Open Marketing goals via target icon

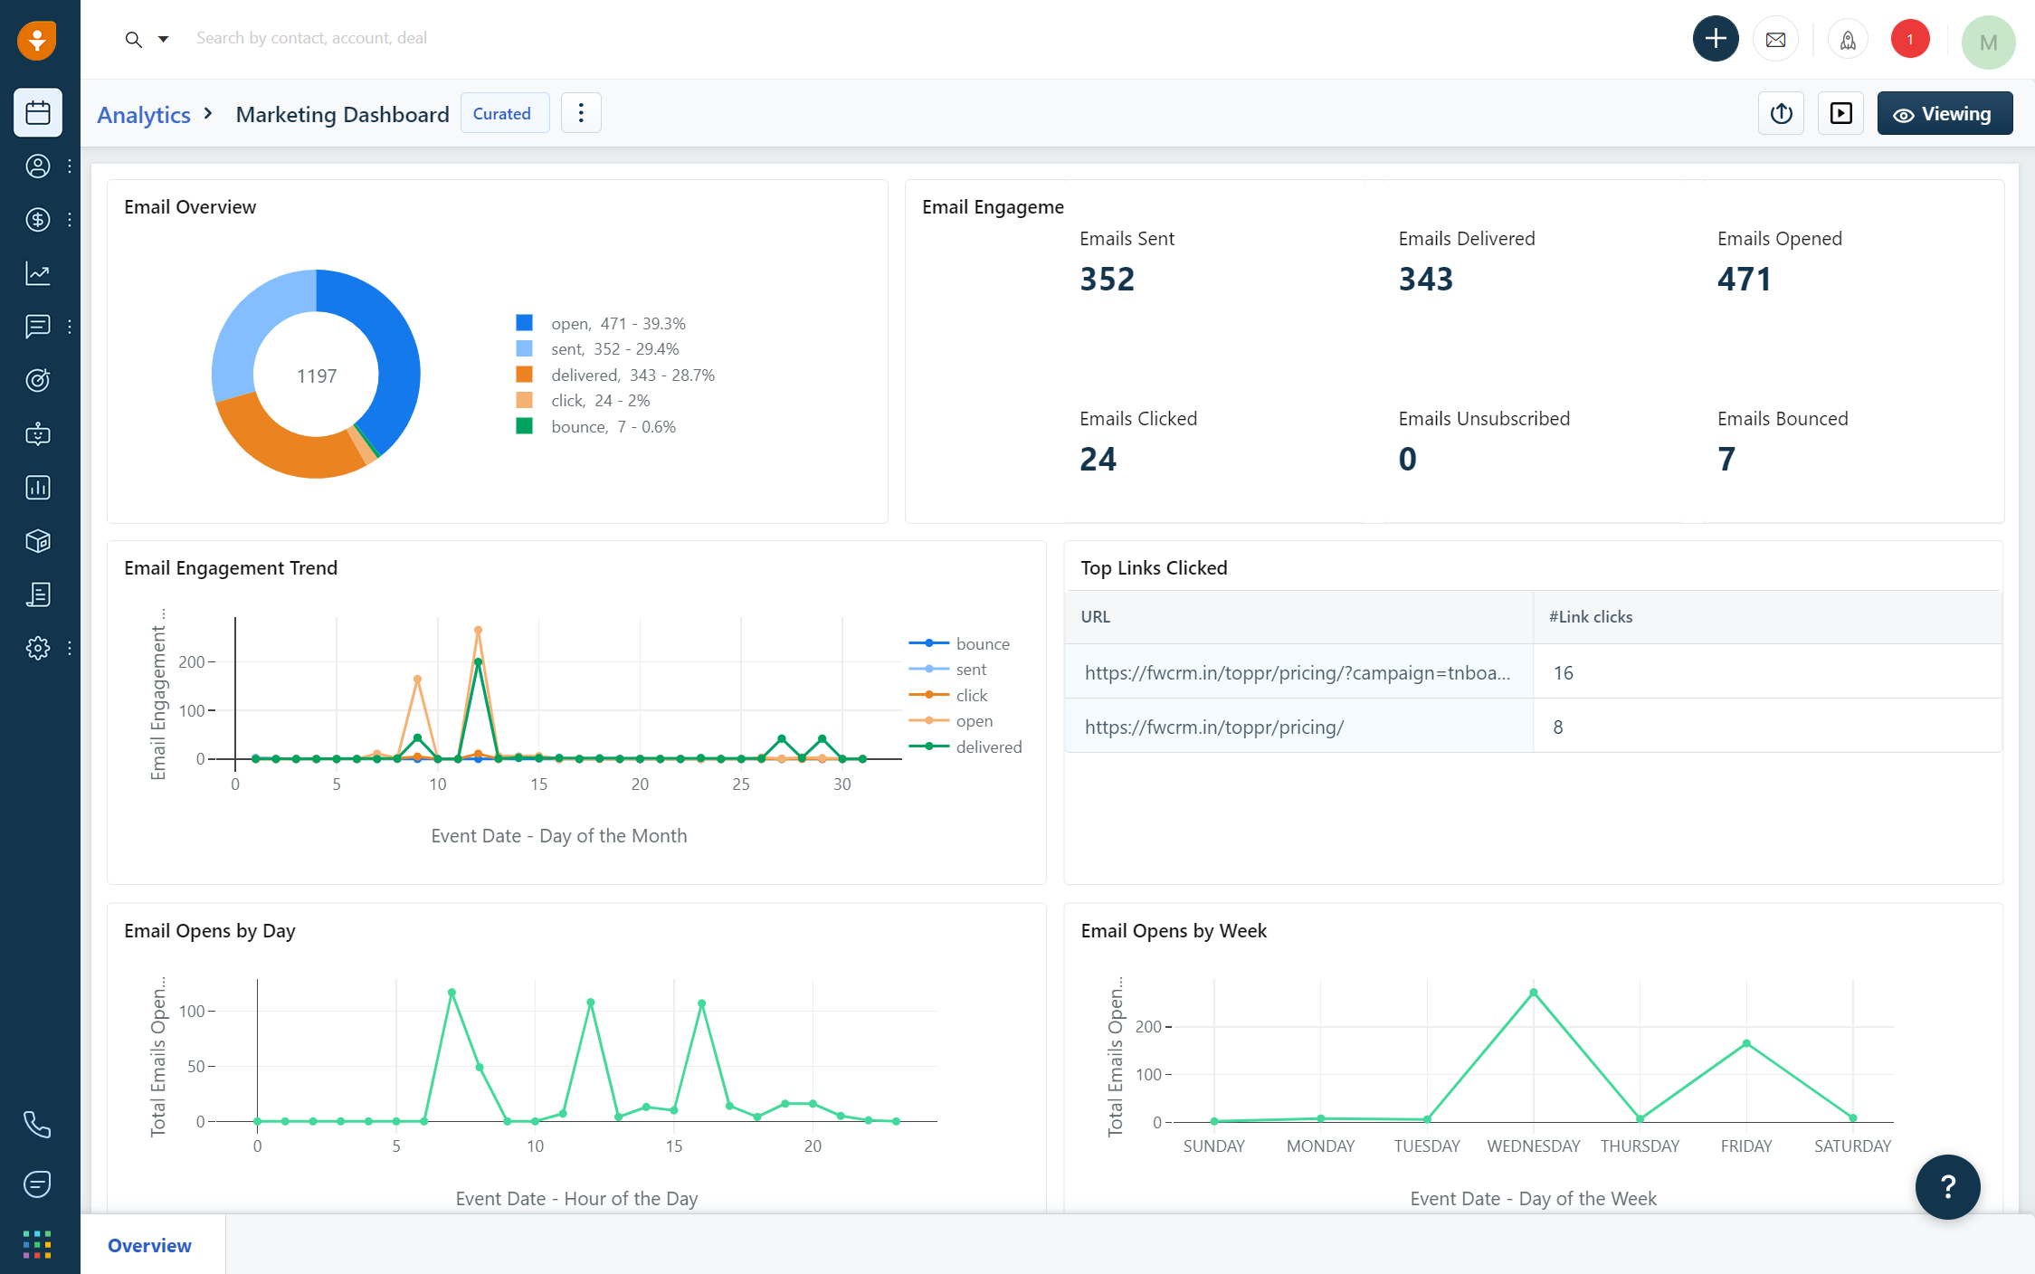pyautogui.click(x=37, y=380)
